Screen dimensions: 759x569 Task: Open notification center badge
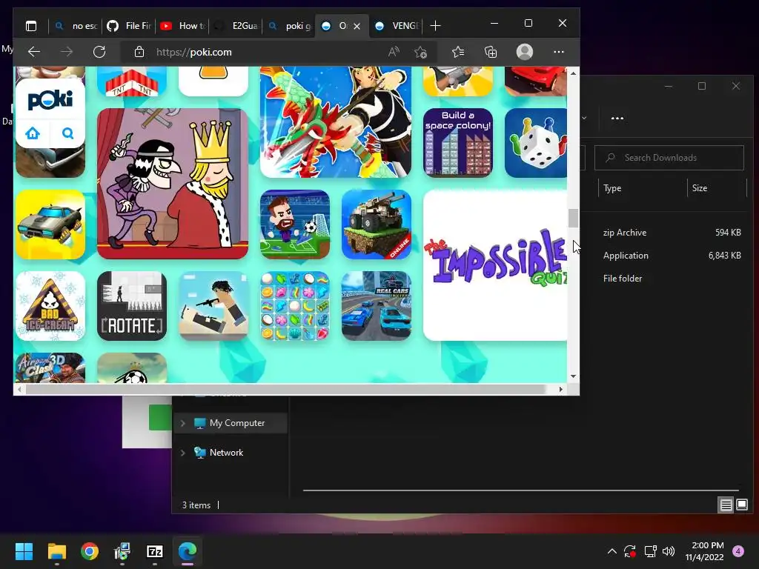click(x=738, y=551)
